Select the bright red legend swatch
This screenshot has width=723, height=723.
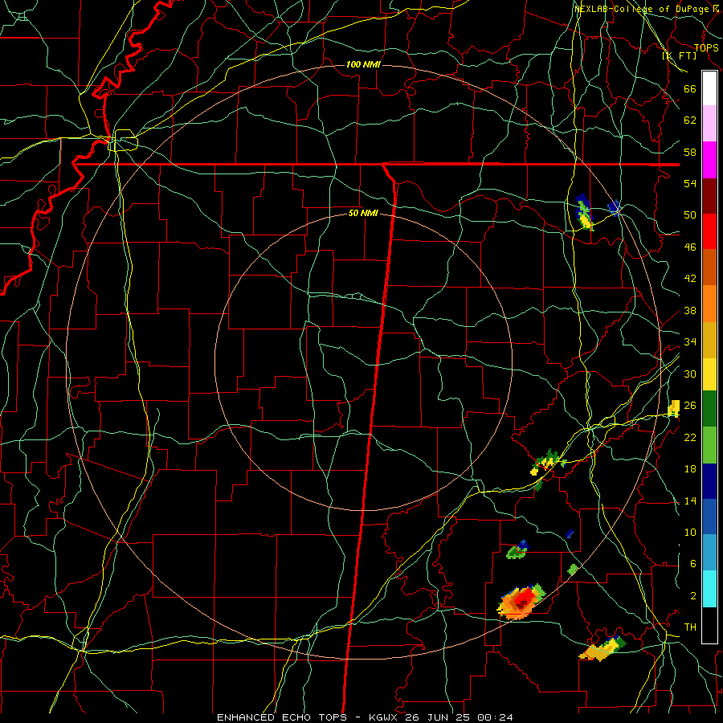pos(709,231)
